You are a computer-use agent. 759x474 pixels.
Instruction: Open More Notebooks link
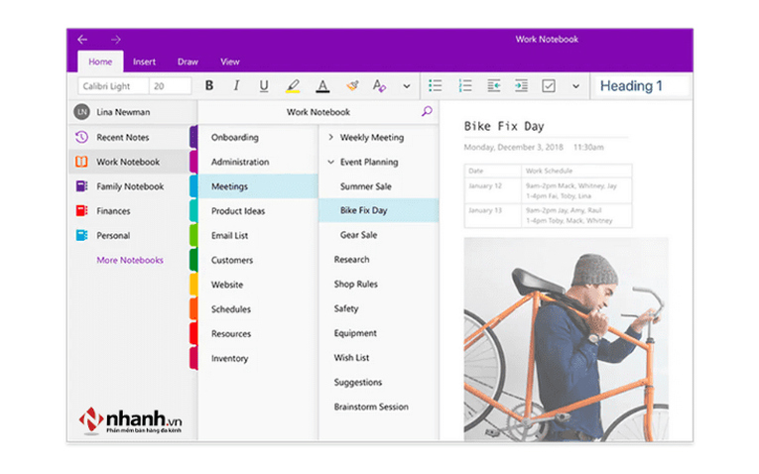click(130, 260)
